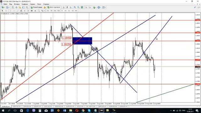Open Opera browser from the taskbar
The width and height of the screenshot is (201, 113).
tap(77, 110)
